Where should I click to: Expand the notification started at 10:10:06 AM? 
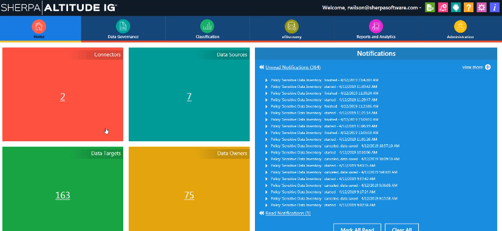click(266, 152)
